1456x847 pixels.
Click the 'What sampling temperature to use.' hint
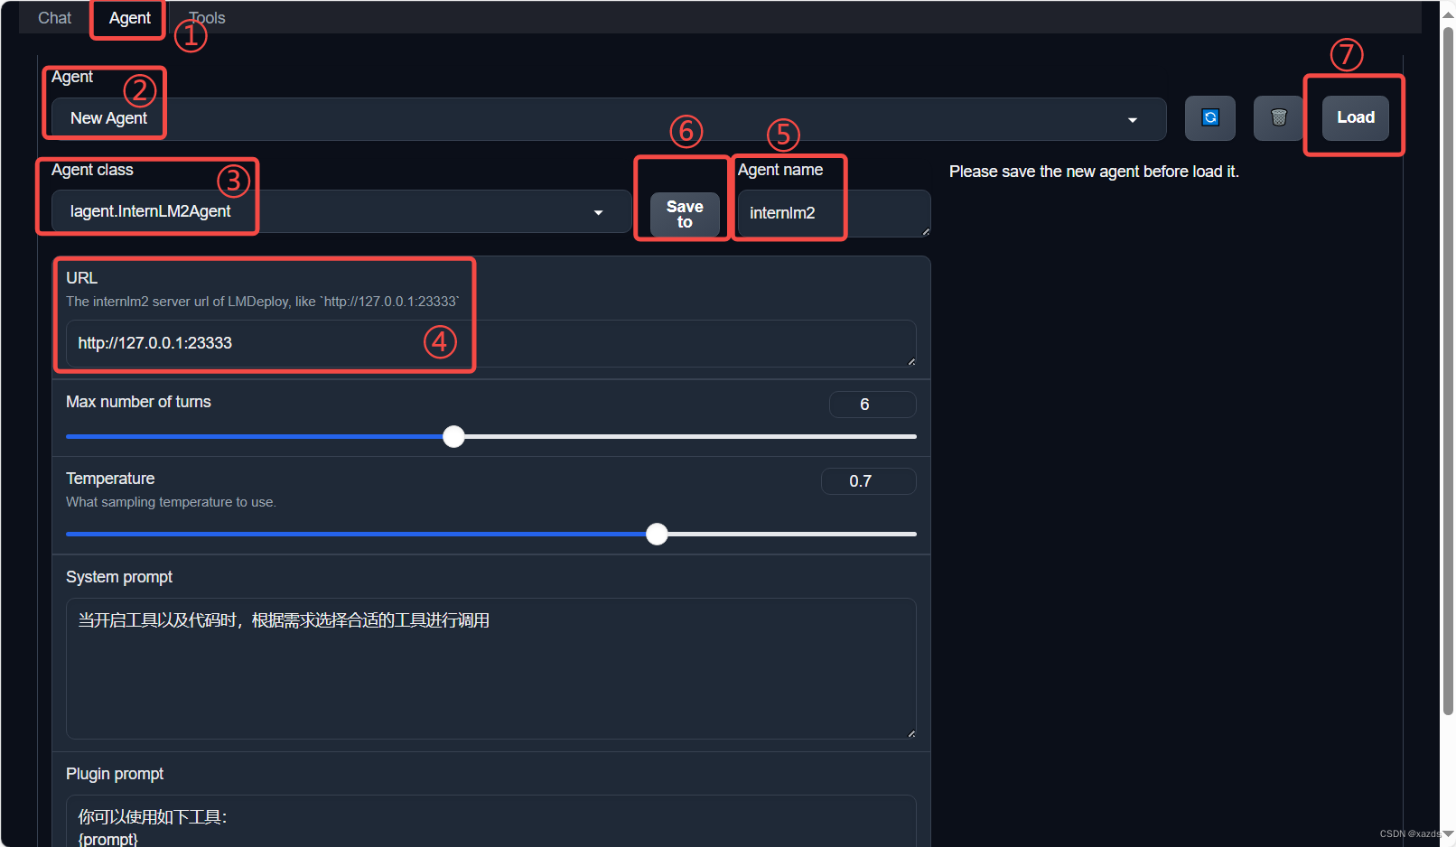click(x=171, y=502)
